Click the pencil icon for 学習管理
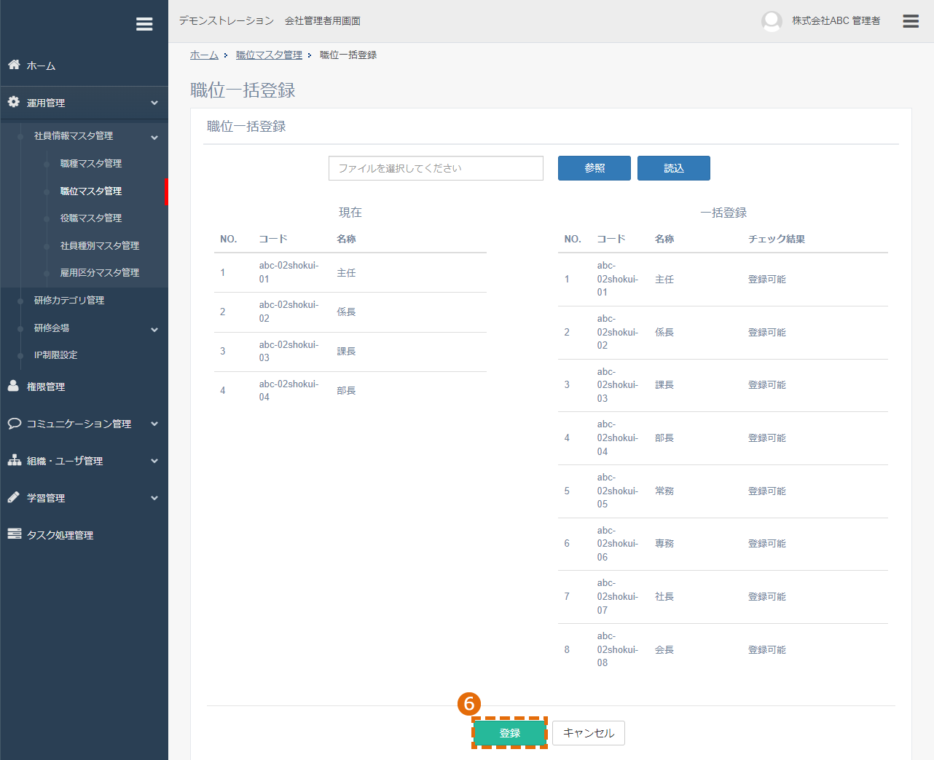934x760 pixels. pyautogui.click(x=14, y=497)
